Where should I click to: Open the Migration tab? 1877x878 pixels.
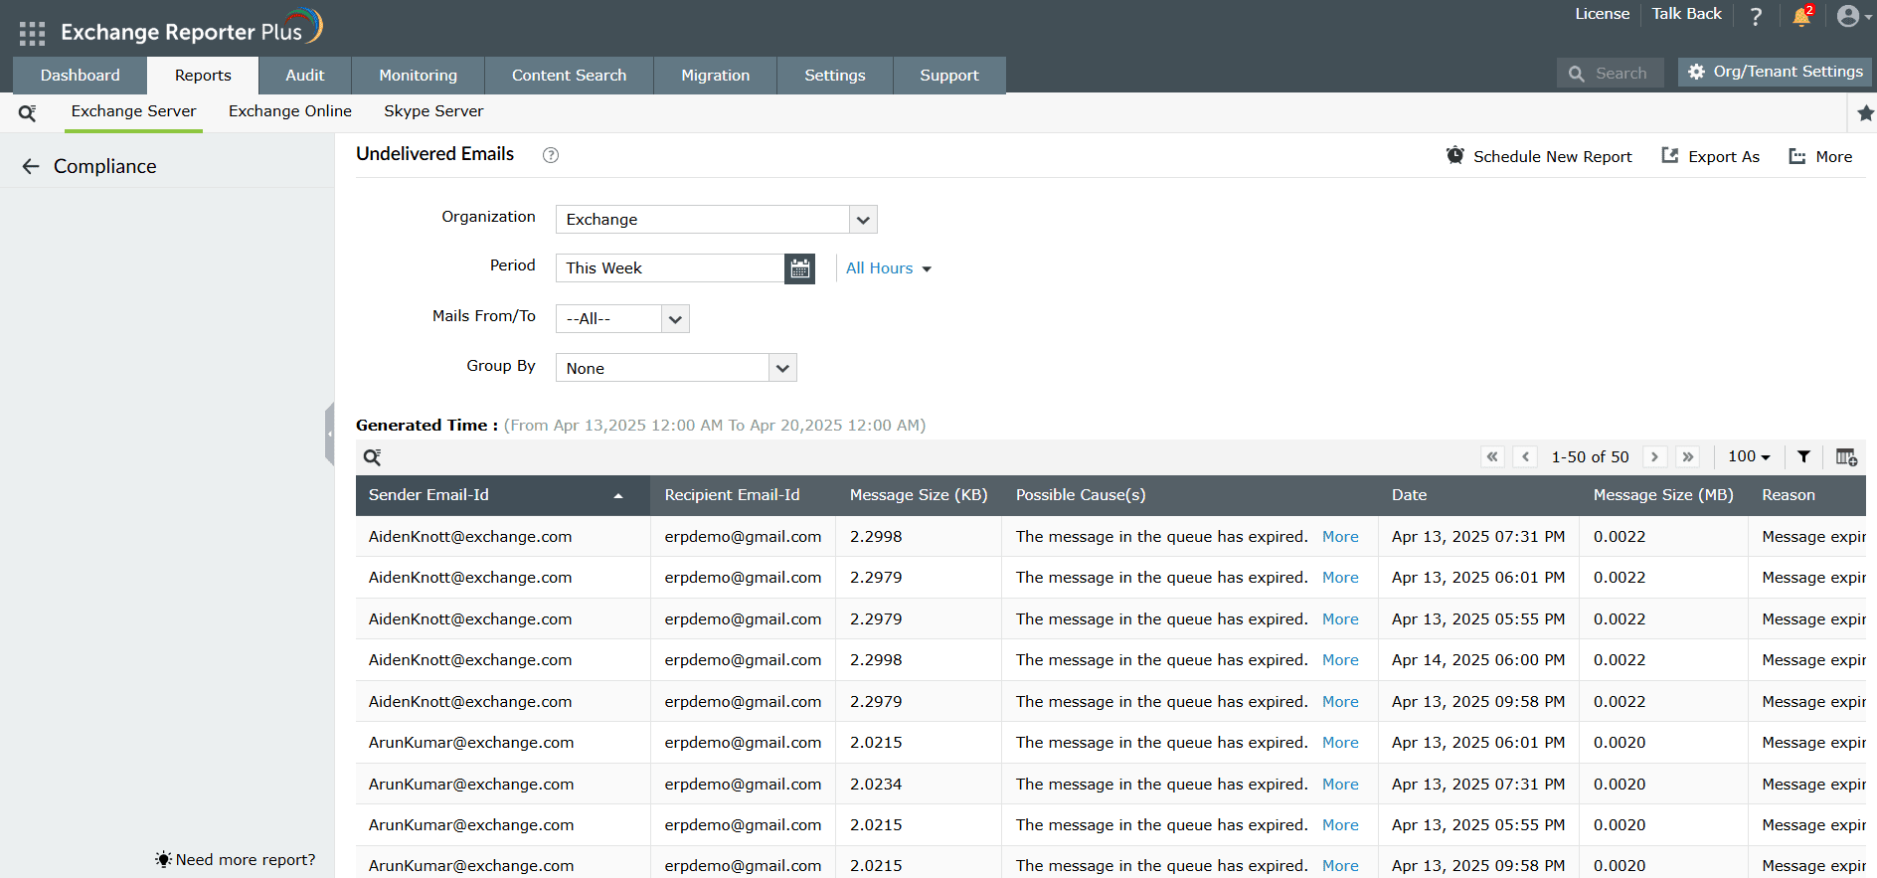(x=716, y=76)
